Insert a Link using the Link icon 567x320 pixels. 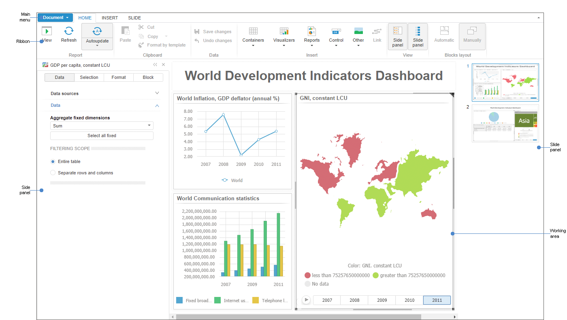coord(377,36)
